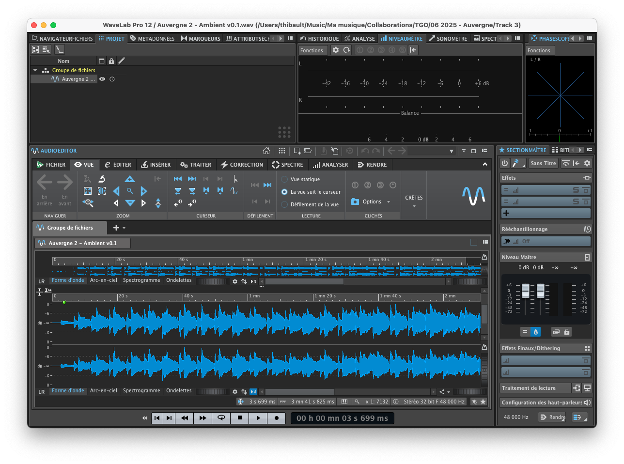
Task: Click the fit-to-window zoom icon
Action: coord(88,191)
